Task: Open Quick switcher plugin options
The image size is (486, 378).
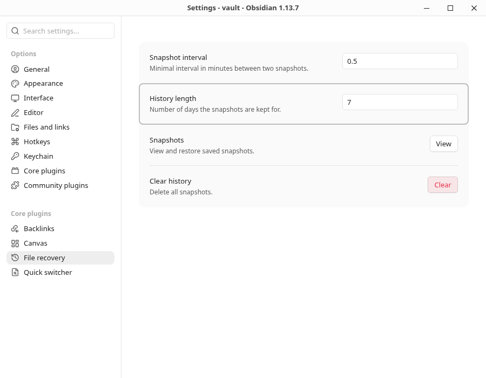Action: tap(60, 272)
